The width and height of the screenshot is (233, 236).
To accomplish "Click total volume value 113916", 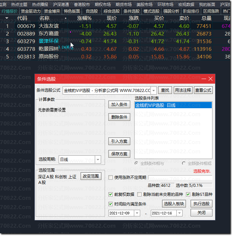I will pyautogui.click(x=203, y=49).
